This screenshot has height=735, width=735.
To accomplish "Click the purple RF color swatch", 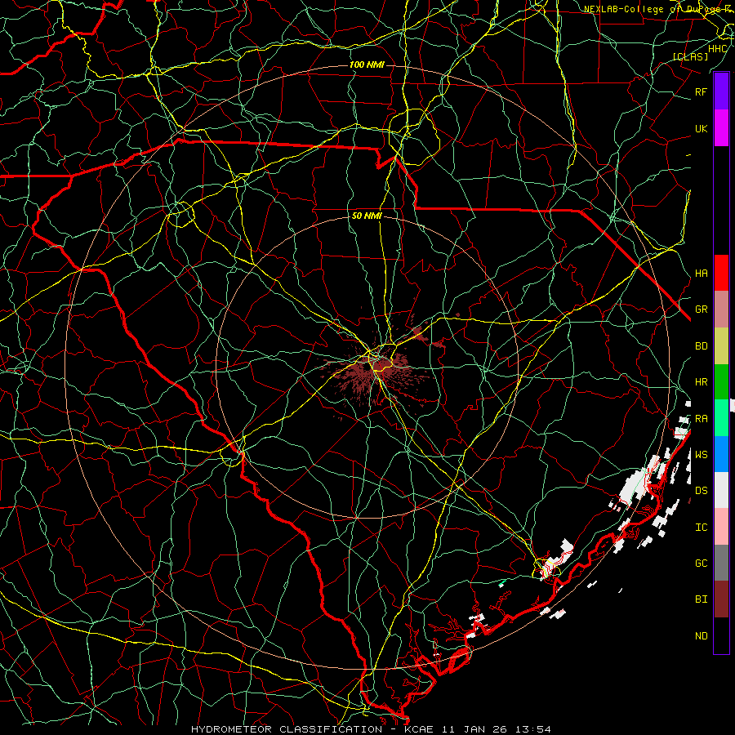I will (x=721, y=91).
